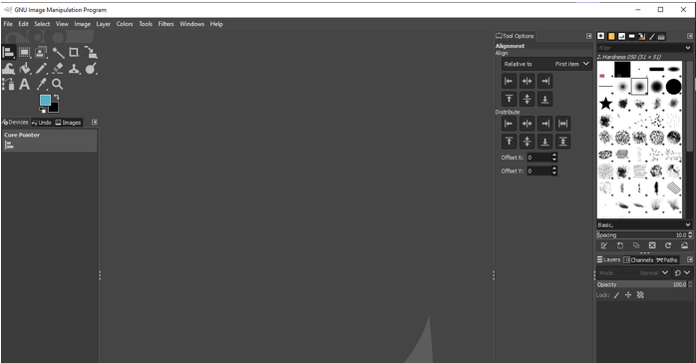
Task: Distribute with even horizontal gaps
Action: point(562,124)
